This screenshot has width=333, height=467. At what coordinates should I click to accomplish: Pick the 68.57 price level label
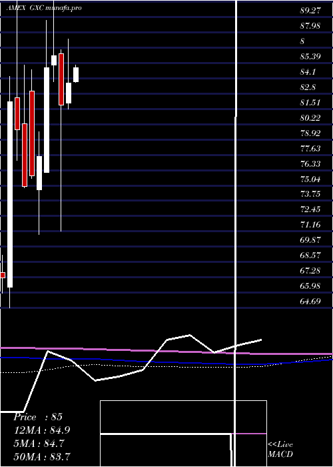tap(310, 256)
